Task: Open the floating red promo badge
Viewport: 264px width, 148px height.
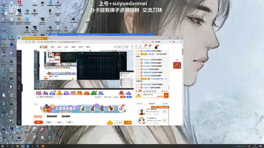Action: coord(177,65)
